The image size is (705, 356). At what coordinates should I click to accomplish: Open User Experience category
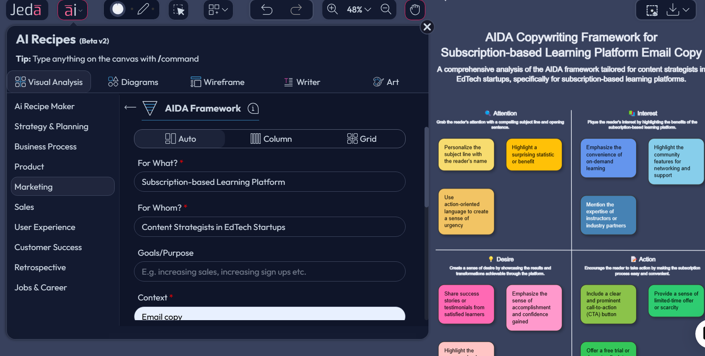click(45, 227)
